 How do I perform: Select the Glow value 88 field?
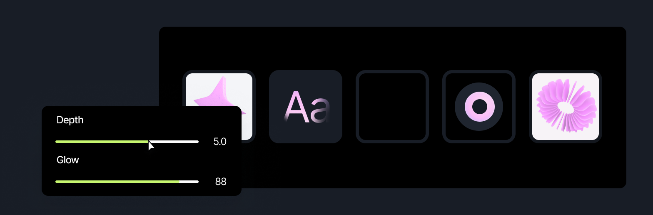tap(221, 182)
